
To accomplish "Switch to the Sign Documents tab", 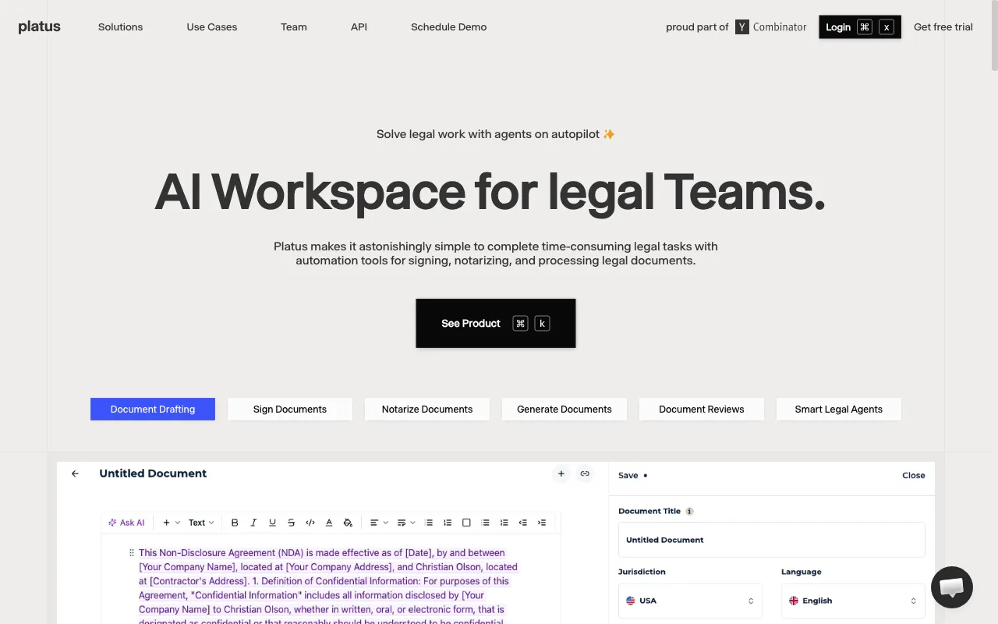I will (x=290, y=409).
